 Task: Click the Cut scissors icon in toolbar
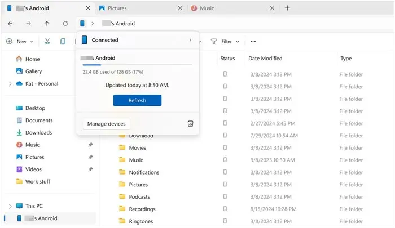click(47, 41)
